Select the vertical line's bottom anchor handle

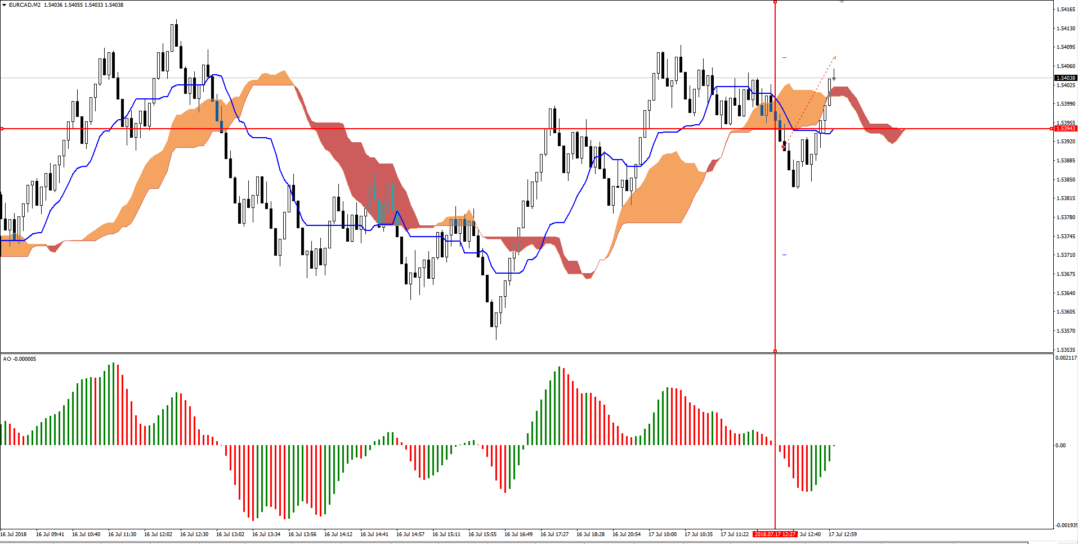click(x=775, y=351)
